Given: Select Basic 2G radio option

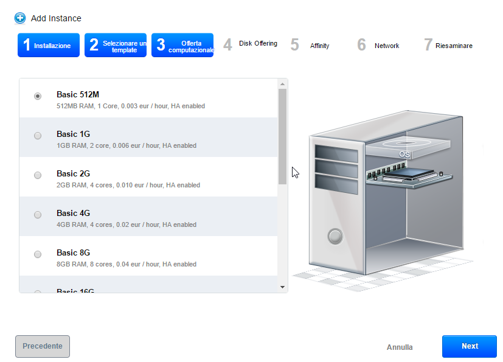Looking at the screenshot, I should point(38,175).
